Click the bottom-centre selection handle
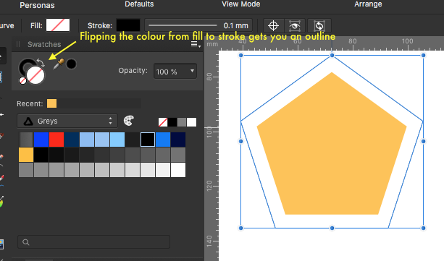Screen dimensions: 444x261 332,228
